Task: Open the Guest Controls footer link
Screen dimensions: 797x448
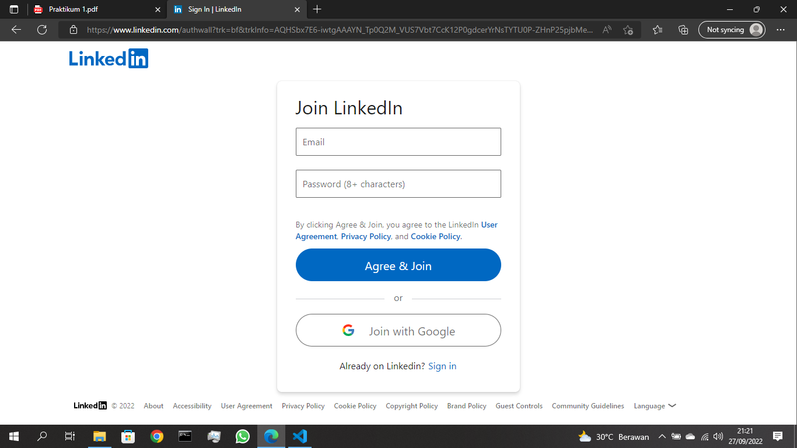Action: click(x=519, y=406)
